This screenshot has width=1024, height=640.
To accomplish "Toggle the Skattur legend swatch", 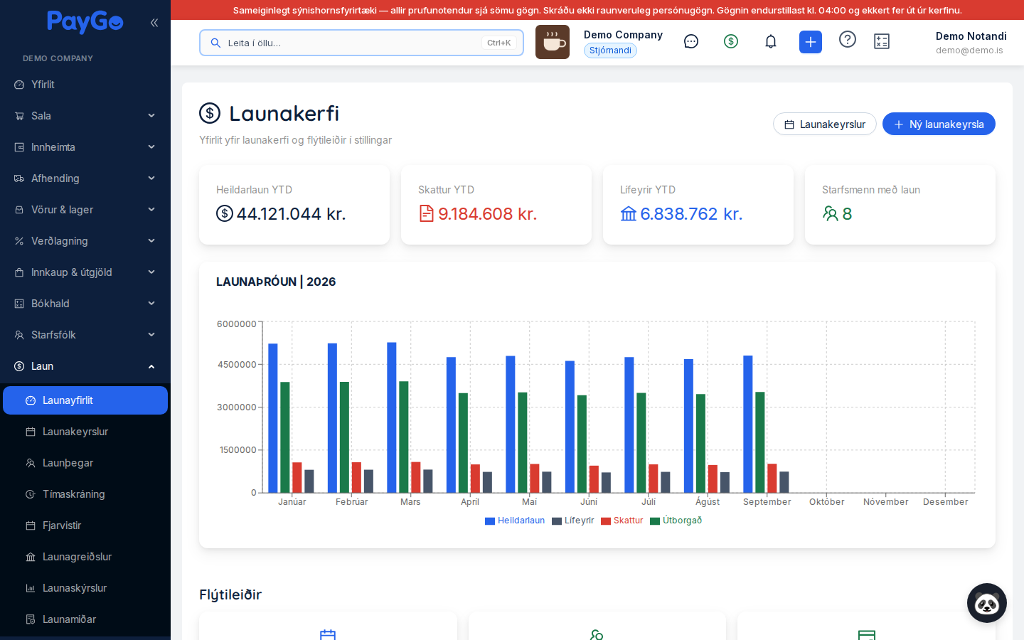I will pyautogui.click(x=606, y=521).
